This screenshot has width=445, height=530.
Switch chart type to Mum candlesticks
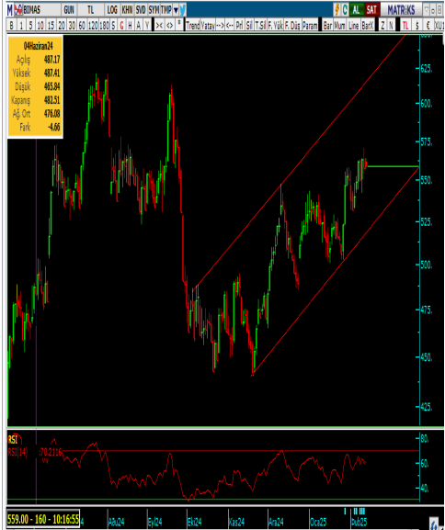[340, 25]
